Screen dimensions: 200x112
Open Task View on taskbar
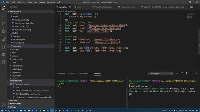pyautogui.click(x=13, y=111)
